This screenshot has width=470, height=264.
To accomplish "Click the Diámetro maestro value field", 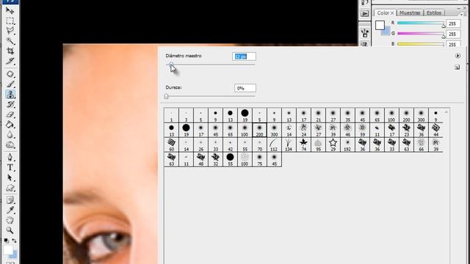I will tap(244, 56).
